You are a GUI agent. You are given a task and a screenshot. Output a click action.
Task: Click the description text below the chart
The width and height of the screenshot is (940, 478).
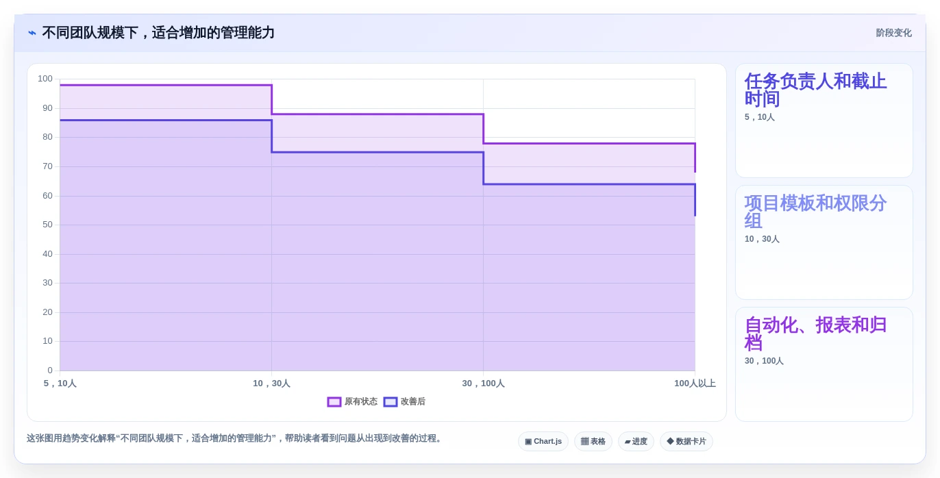pos(236,438)
